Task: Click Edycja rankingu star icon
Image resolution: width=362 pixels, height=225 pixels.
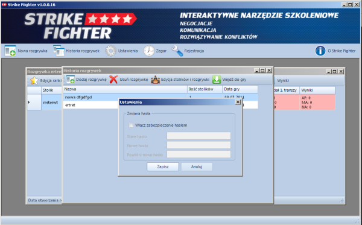Action: 34,80
